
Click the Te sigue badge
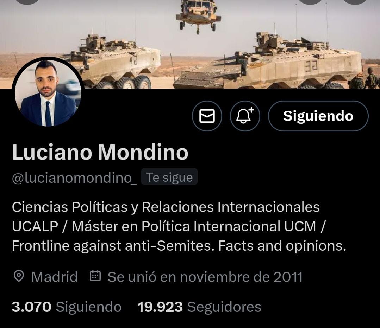169,177
